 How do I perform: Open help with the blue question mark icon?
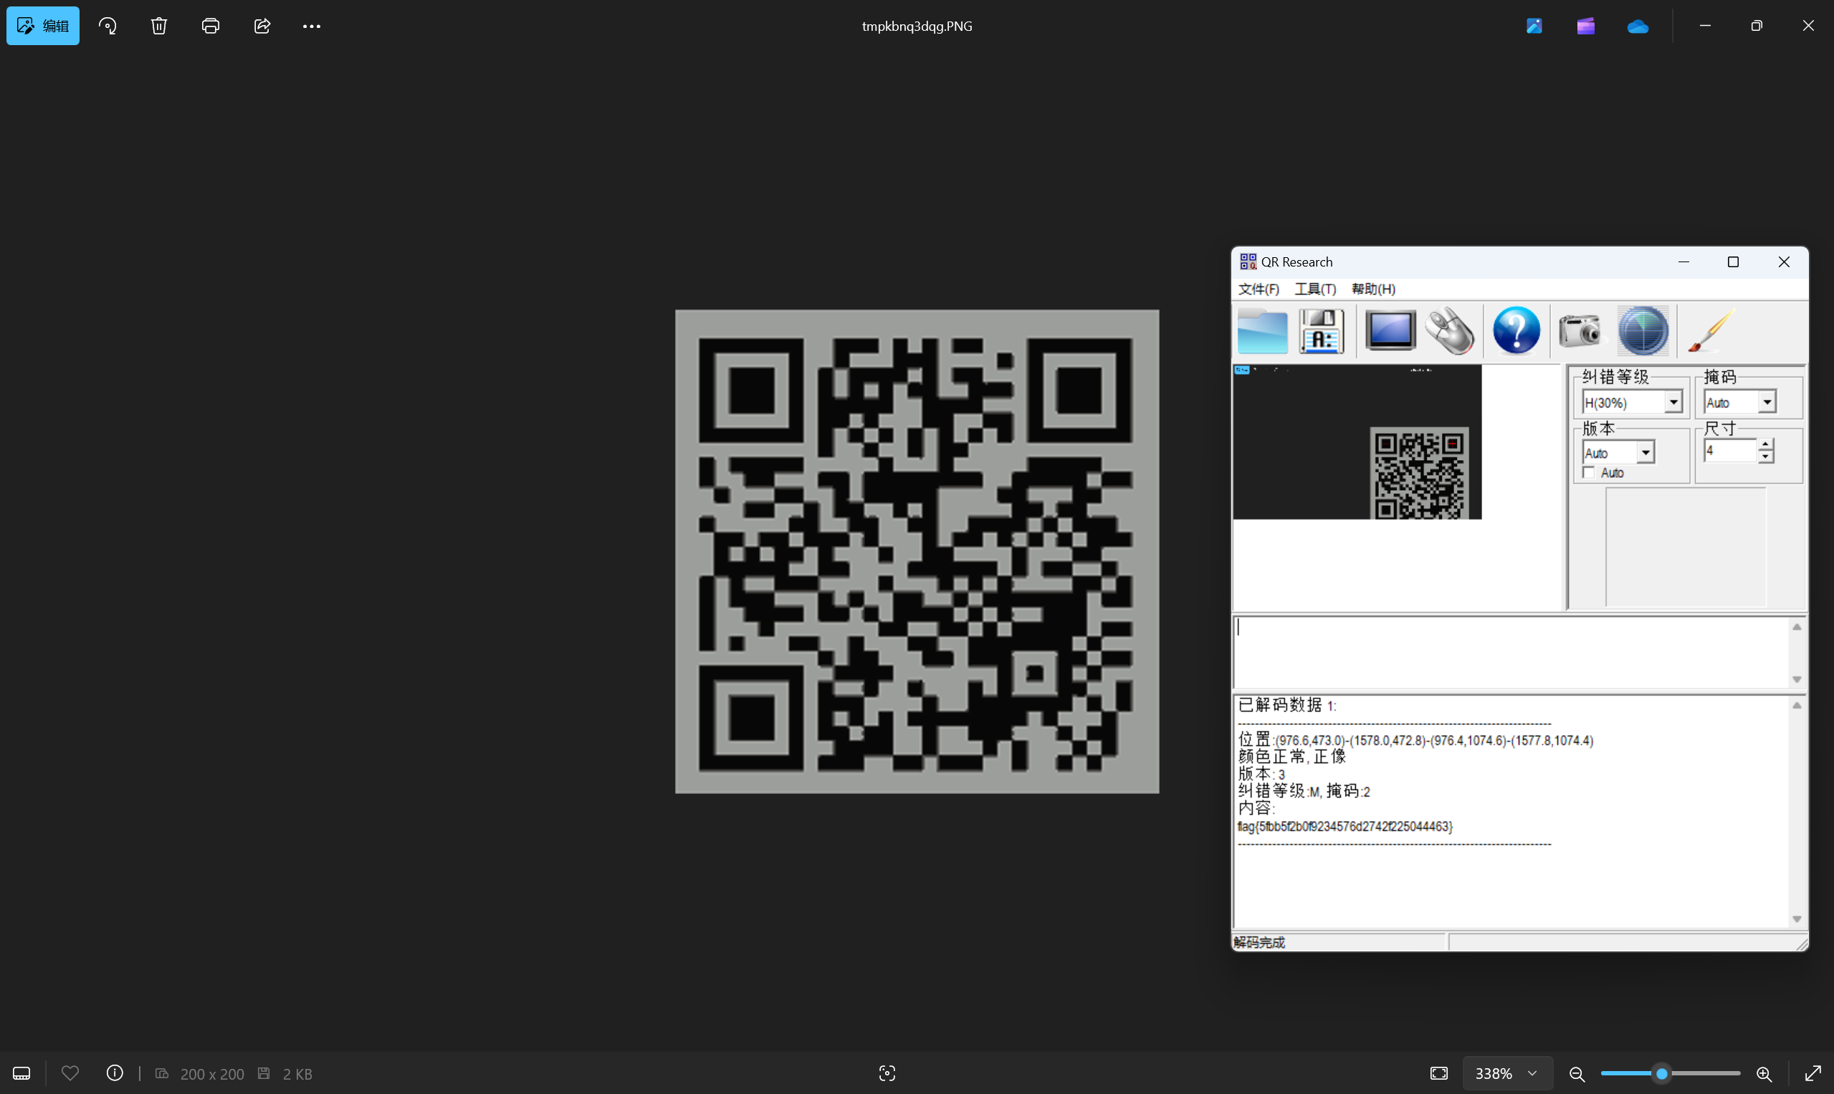pos(1517,330)
